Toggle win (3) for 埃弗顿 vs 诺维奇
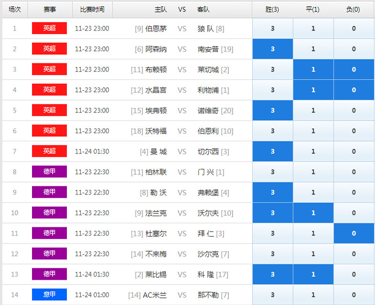 [273, 111]
